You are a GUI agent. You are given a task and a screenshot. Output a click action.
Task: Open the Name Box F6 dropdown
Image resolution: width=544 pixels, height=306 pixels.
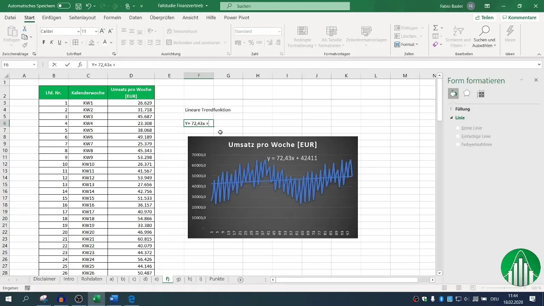[34, 65]
